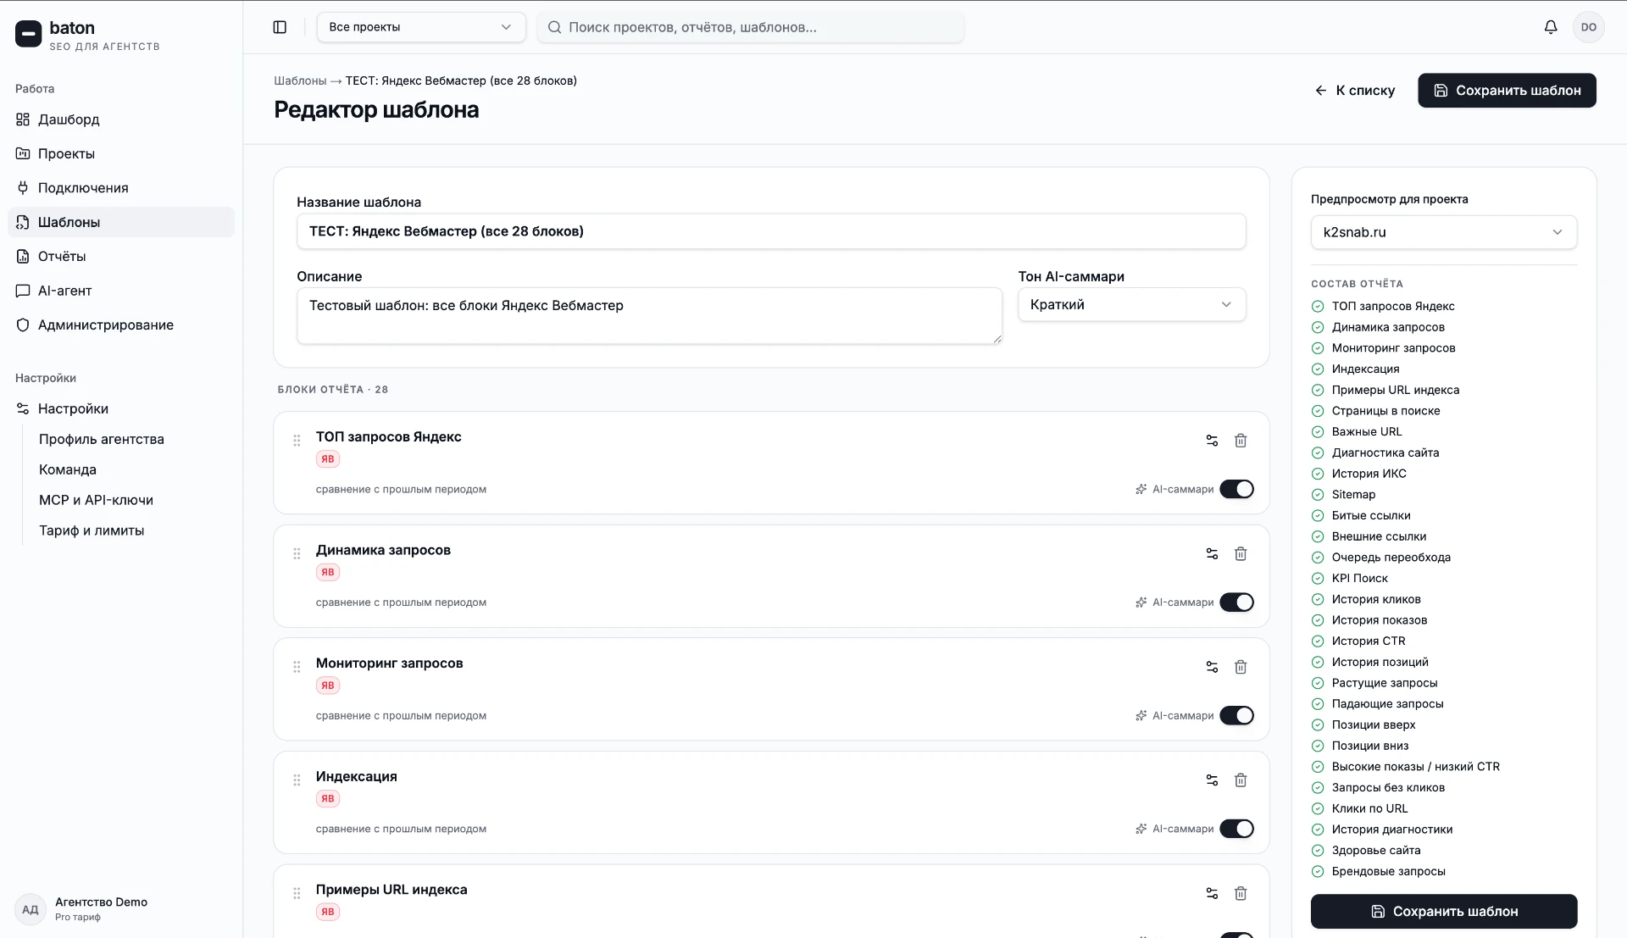Open settings for Мониторинг запросов block

(x=1212, y=667)
